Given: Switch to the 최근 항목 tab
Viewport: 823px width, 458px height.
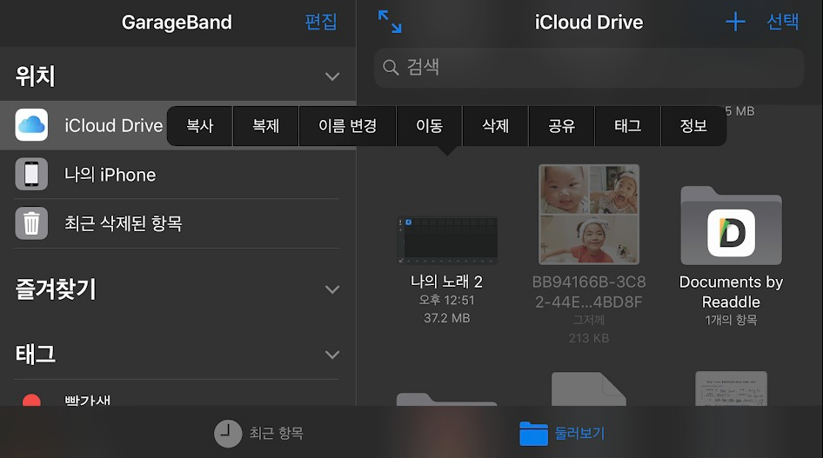Looking at the screenshot, I should (x=258, y=434).
